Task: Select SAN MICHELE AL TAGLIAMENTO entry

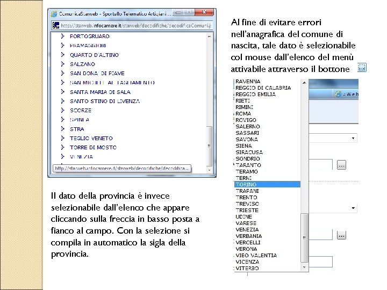Action: 112,83
